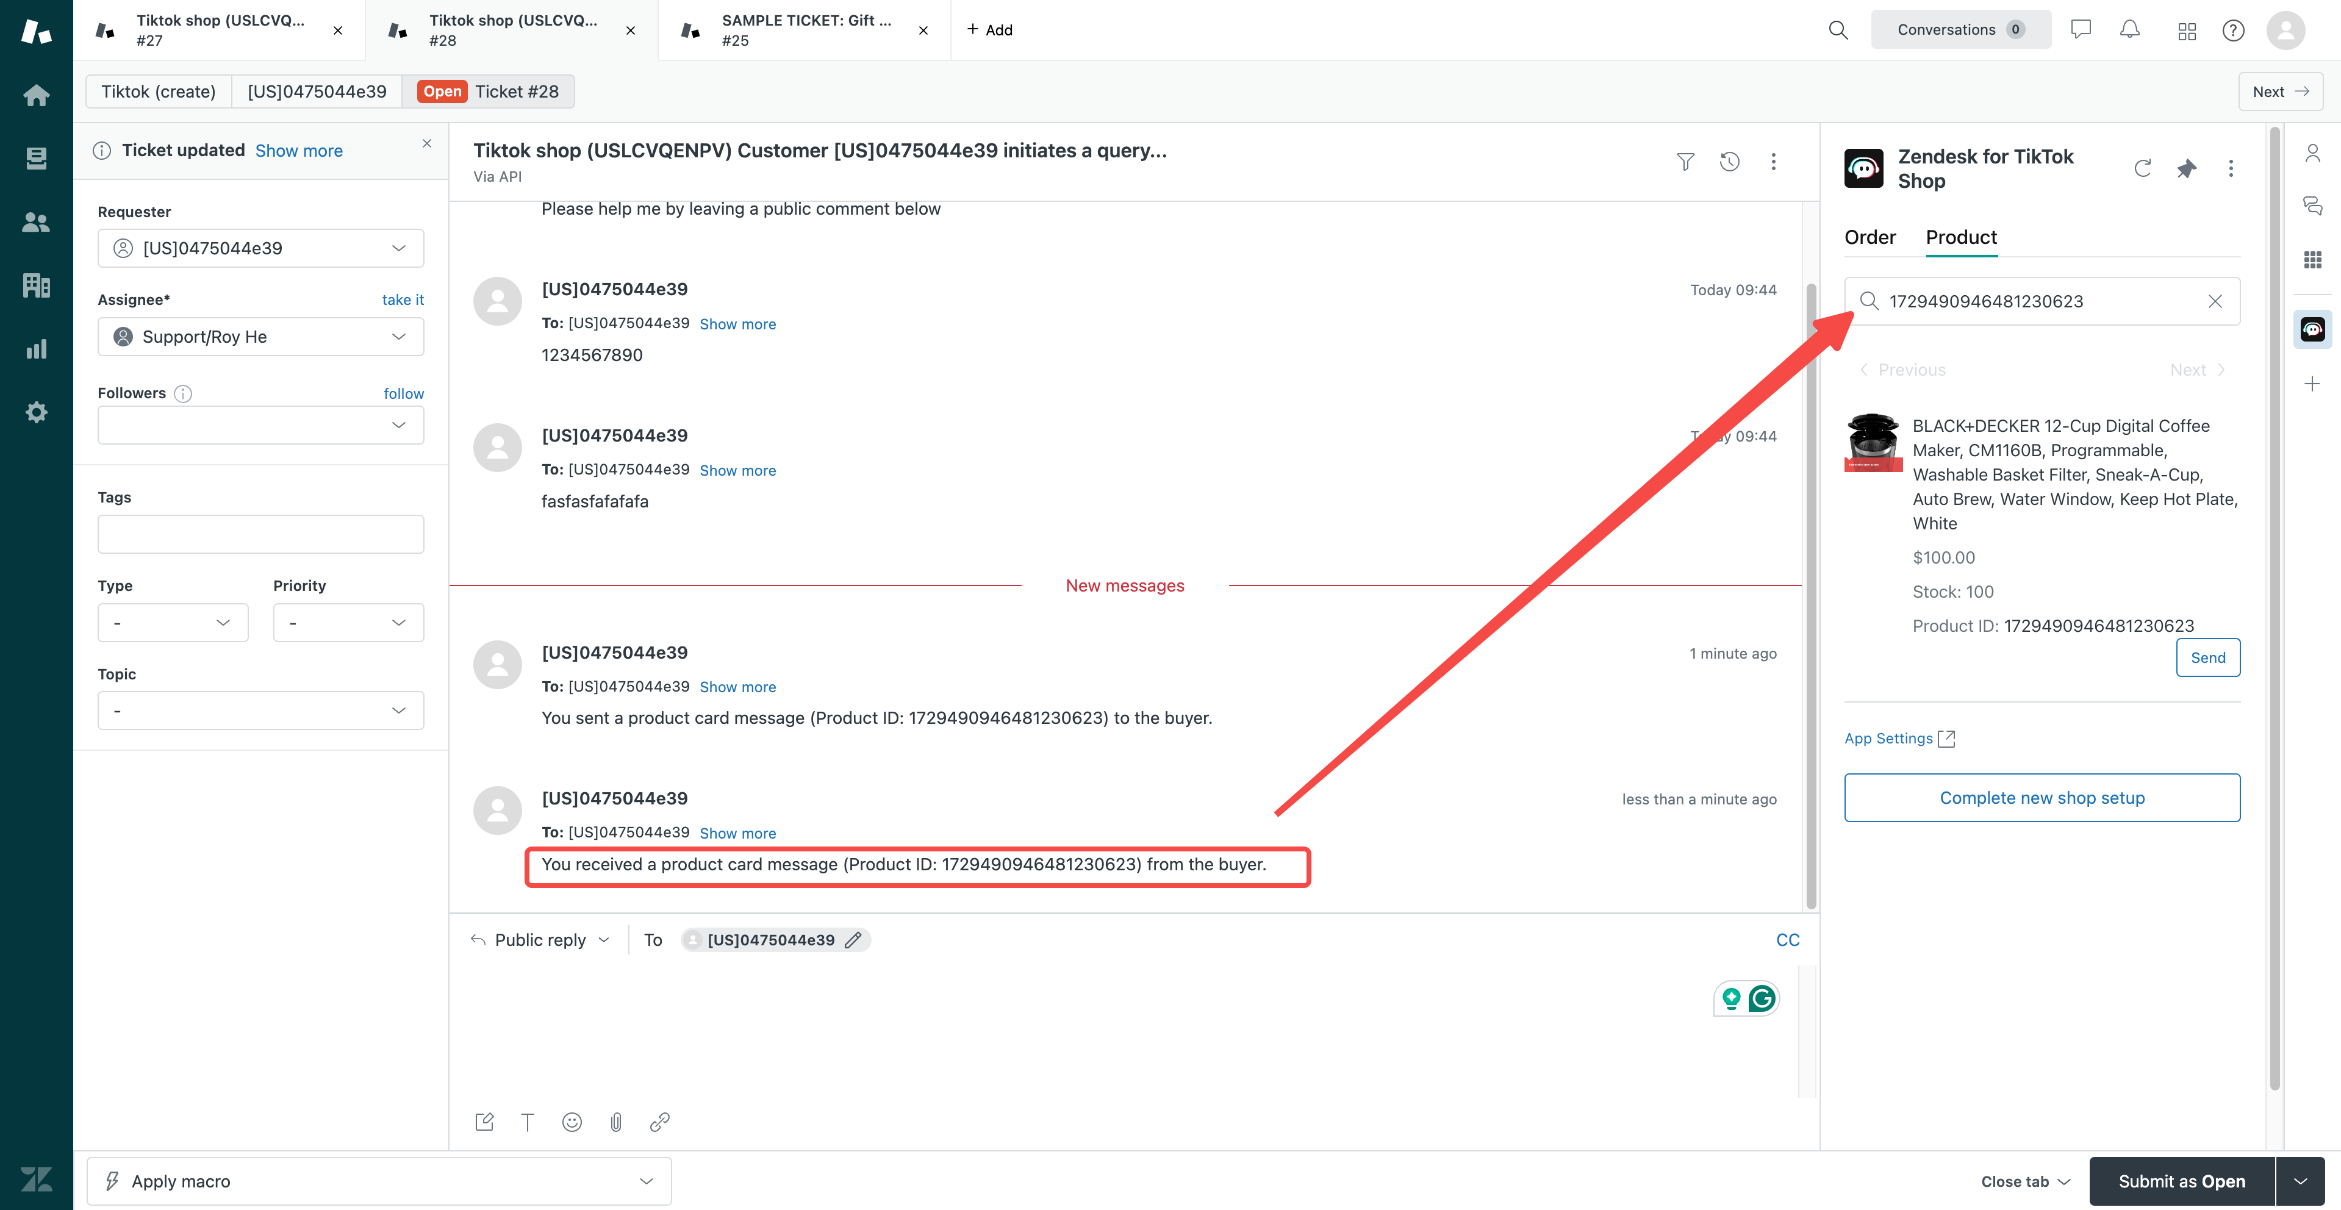Open Home in left sidebar
Screen dimensions: 2341x1210
click(x=37, y=95)
